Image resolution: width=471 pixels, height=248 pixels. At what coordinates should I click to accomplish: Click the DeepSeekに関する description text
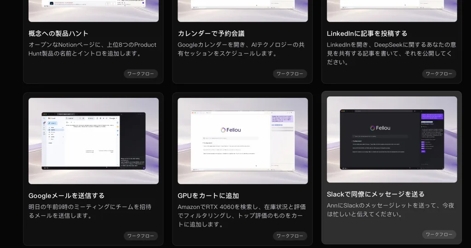391,53
